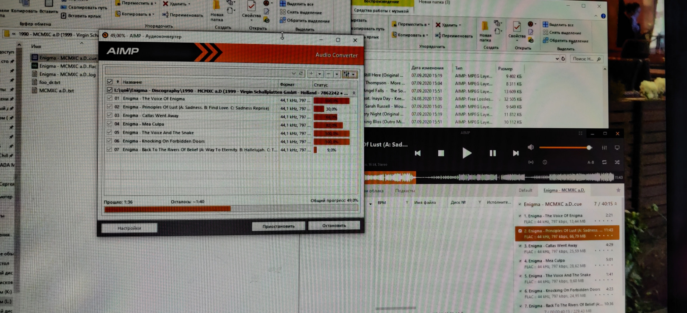Click the Поиск search field in right Explorer
This screenshot has height=313, width=687.
(586, 59)
